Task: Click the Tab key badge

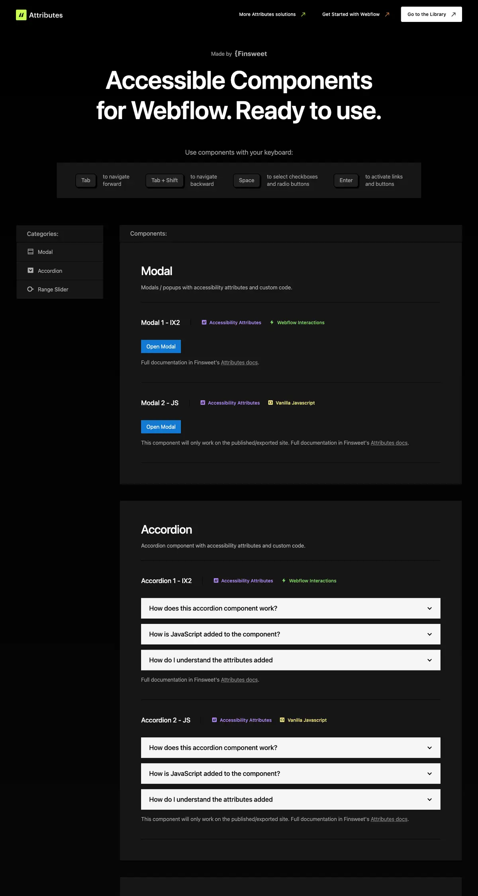Action: click(x=86, y=180)
